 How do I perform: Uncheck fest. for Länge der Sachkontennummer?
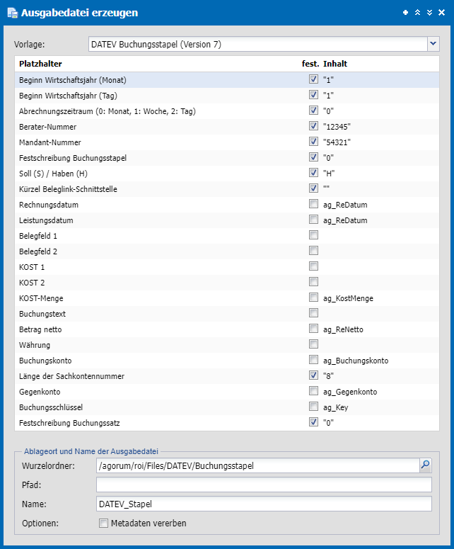pos(313,375)
